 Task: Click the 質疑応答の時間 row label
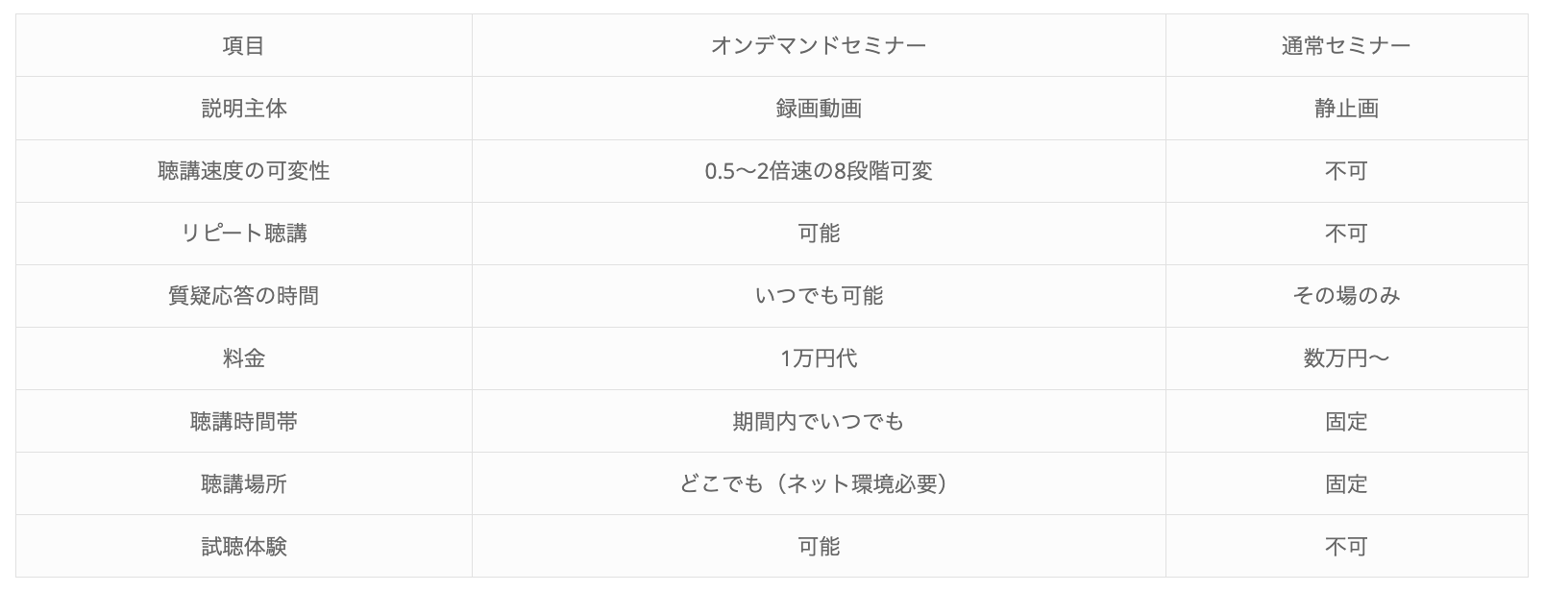(x=243, y=296)
